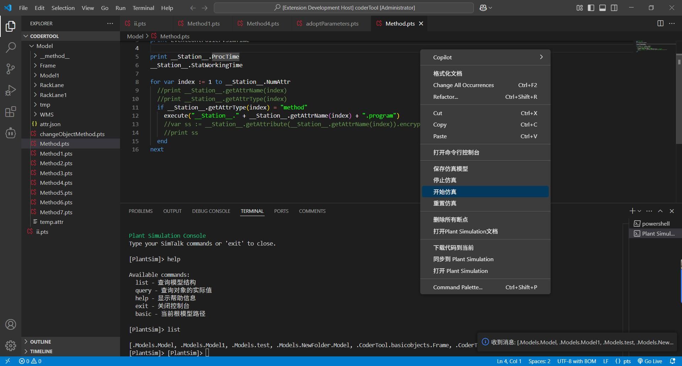This screenshot has width=682, height=366.
Task: Split the editor to the right
Action: click(660, 23)
